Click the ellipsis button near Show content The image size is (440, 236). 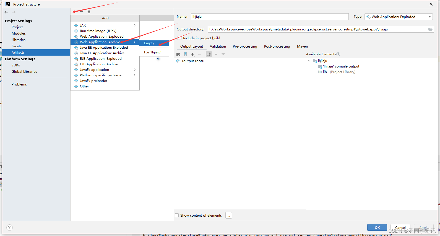[229, 215]
